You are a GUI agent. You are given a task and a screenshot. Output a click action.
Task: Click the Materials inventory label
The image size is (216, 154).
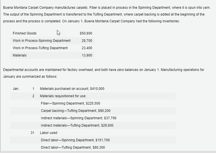click(x=20, y=55)
